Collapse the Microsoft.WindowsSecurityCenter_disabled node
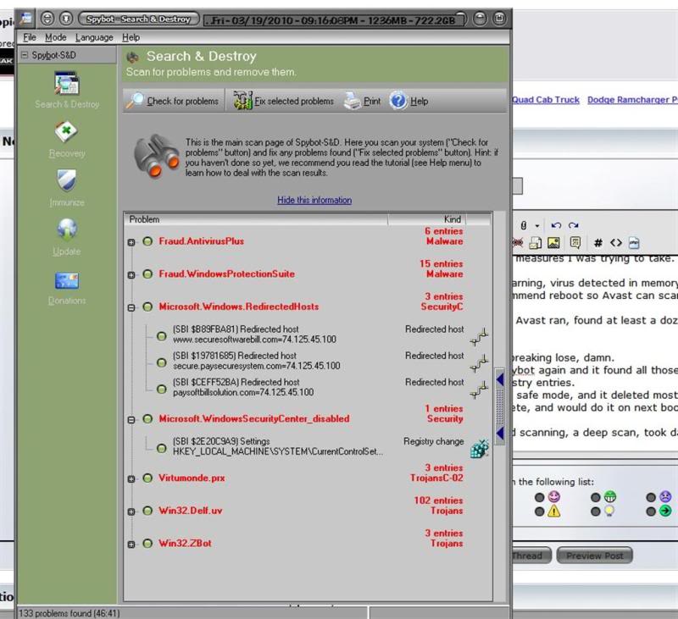678x619 pixels. (131, 420)
